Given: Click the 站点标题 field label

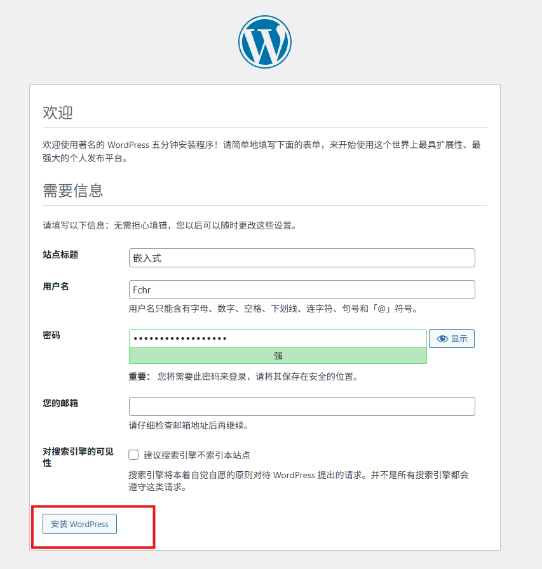Looking at the screenshot, I should click(60, 255).
